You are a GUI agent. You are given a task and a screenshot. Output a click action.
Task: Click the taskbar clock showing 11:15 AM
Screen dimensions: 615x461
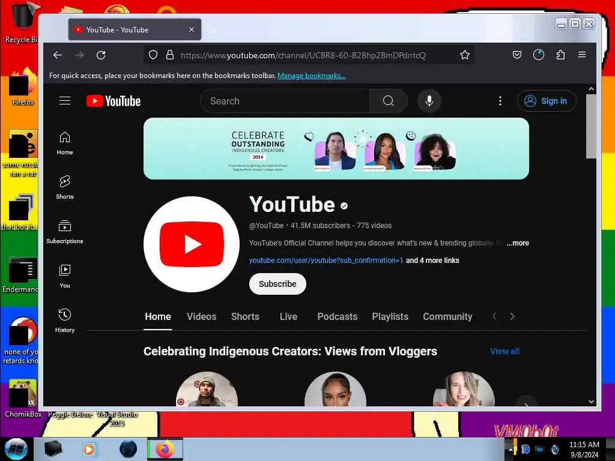coord(584,450)
